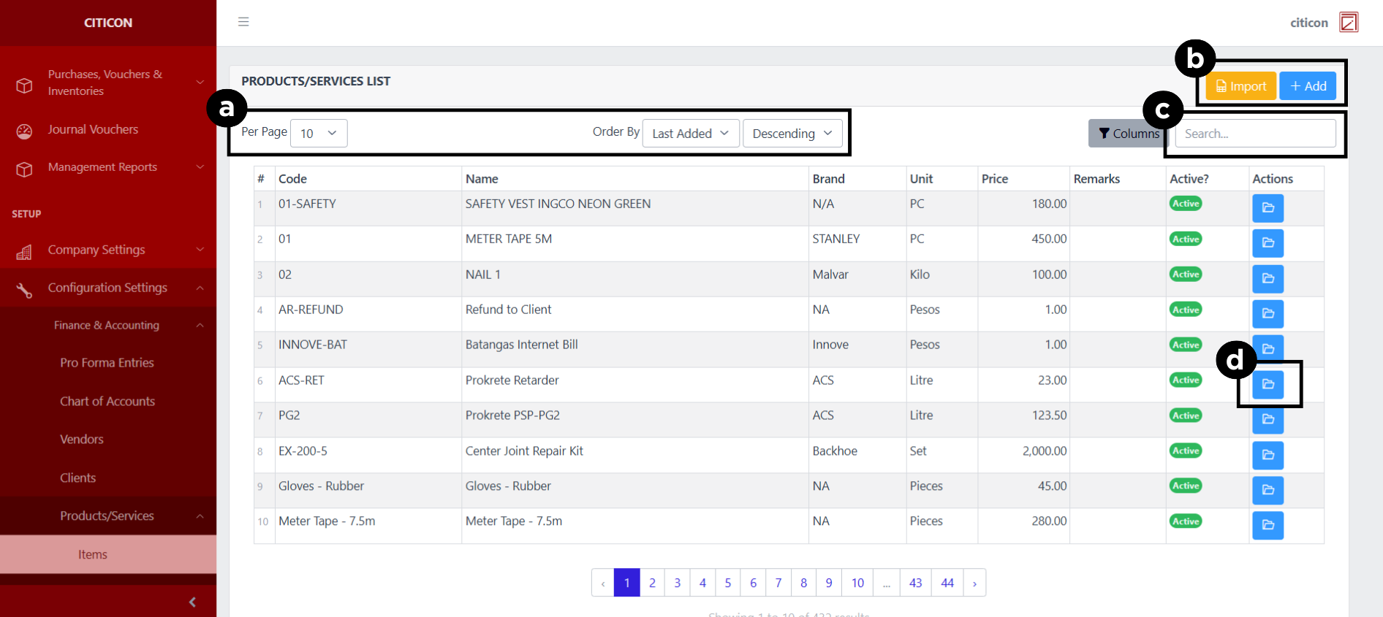Viewport: 1383px width, 617px height.
Task: Go to page 5
Action: coord(727,583)
